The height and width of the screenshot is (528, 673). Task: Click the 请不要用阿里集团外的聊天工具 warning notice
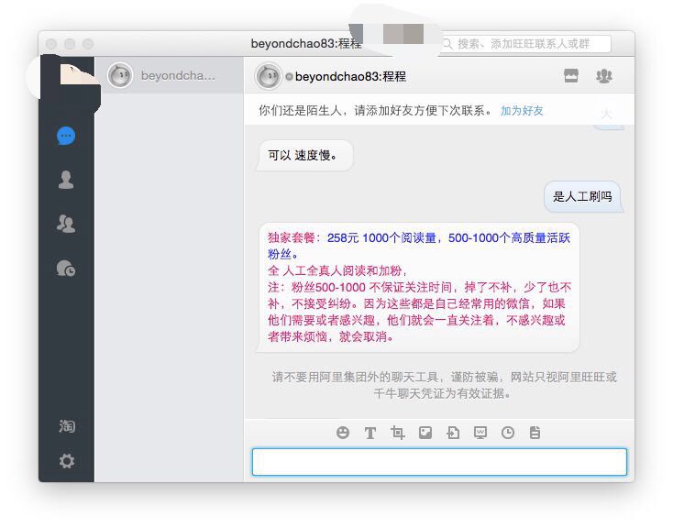tap(444, 385)
